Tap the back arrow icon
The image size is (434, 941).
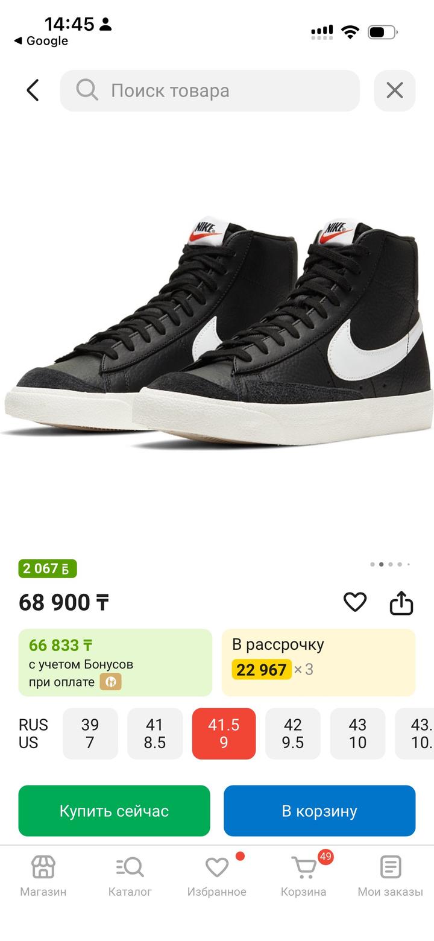33,90
